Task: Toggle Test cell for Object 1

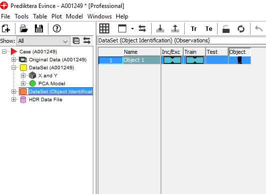Action: pos(217,60)
